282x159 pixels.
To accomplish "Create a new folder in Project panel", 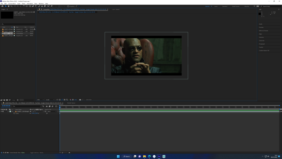I will pyautogui.click(x=4, y=100).
